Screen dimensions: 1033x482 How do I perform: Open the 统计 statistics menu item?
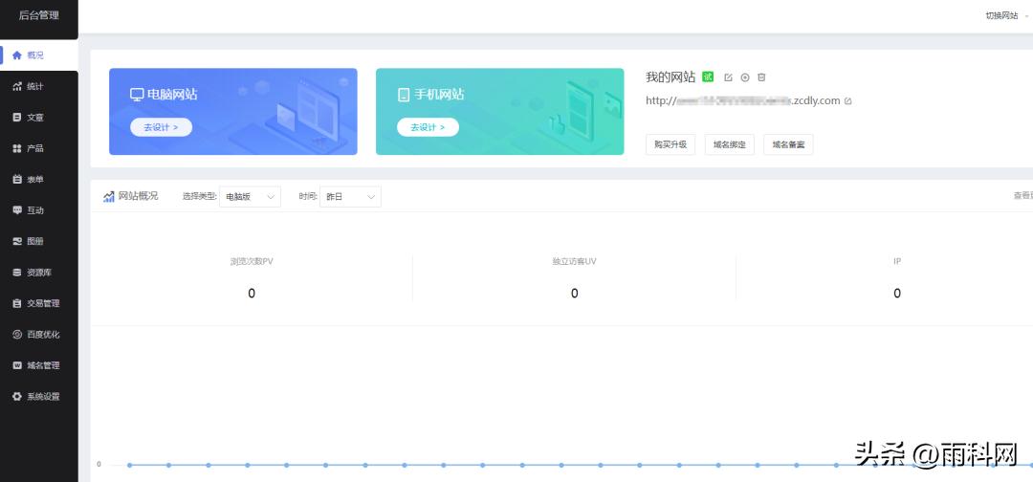[39, 86]
